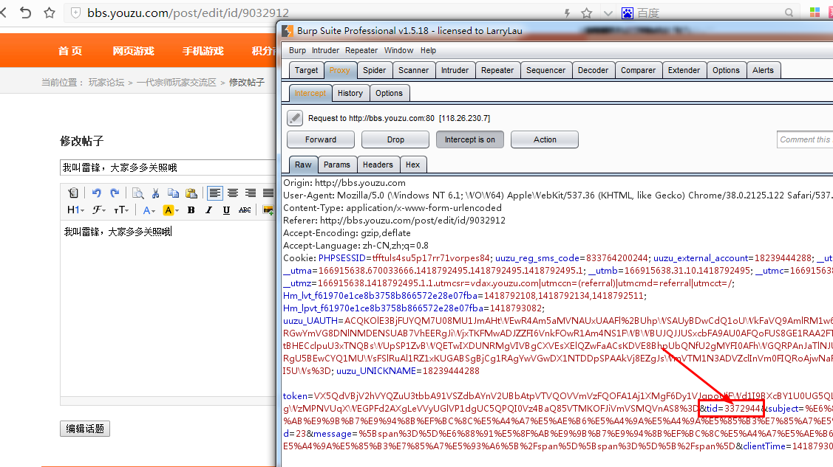
Task: Click the post title input field
Action: coord(168,167)
